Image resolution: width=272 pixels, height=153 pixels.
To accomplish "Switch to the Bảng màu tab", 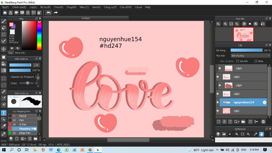I will coord(20,53).
